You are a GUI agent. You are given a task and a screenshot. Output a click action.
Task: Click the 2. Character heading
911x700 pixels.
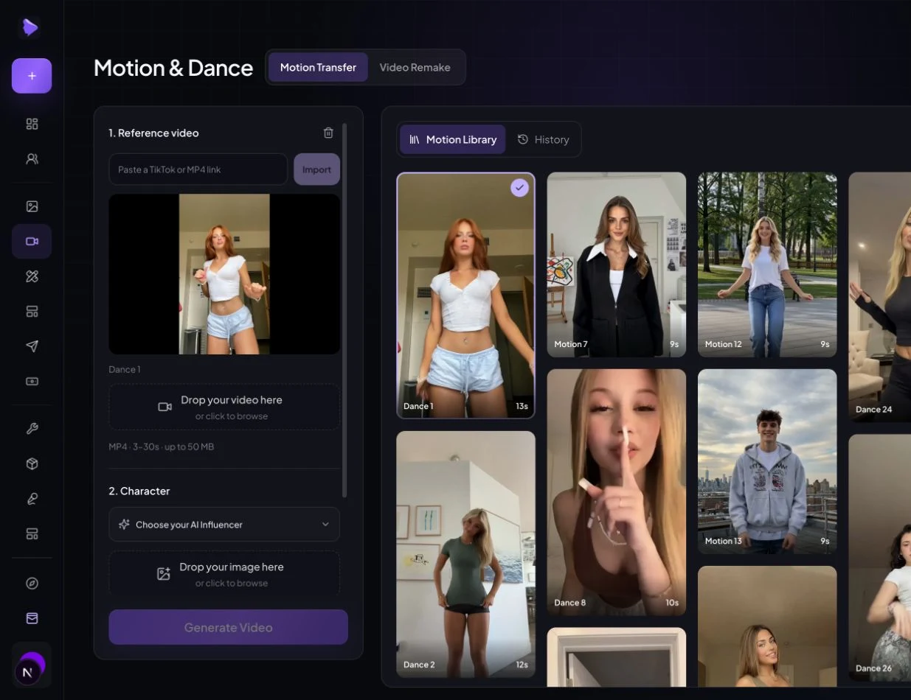pos(139,491)
